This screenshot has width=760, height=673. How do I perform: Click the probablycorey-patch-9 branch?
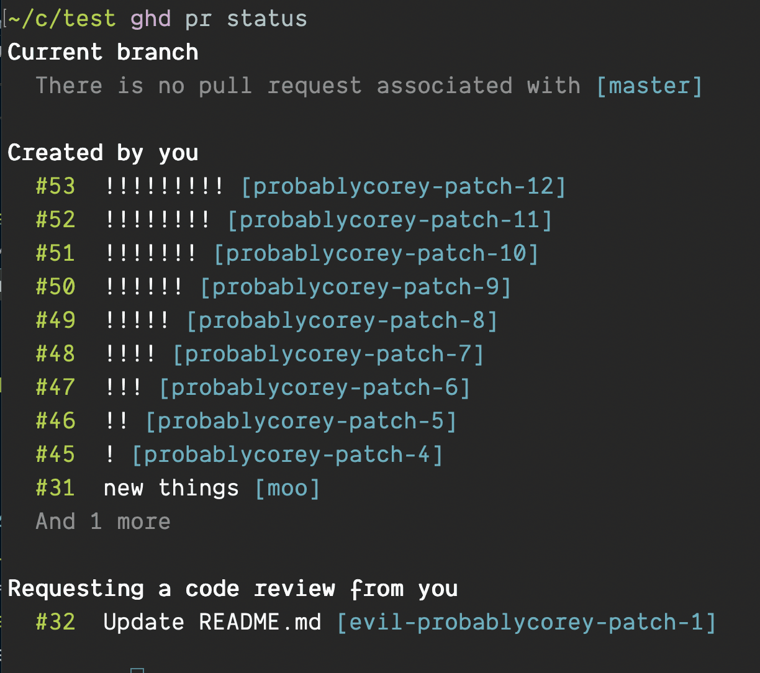(x=355, y=287)
